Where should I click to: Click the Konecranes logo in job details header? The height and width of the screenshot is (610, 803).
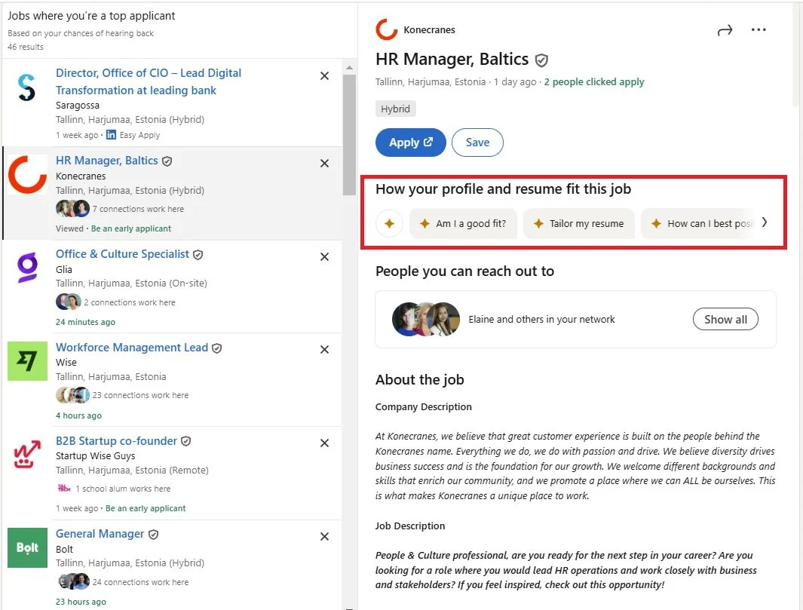[387, 29]
